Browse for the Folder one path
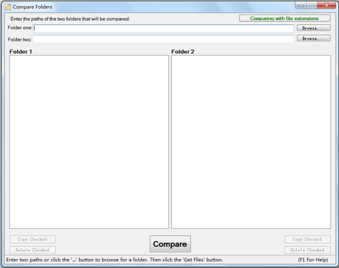Screen dimensions: 339x268 click(x=314, y=28)
